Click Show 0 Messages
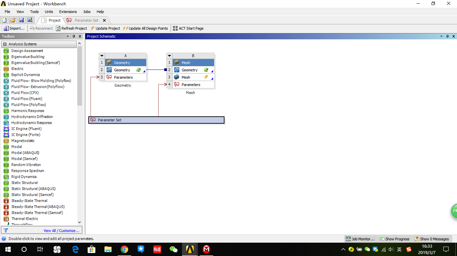The width and height of the screenshot is (457, 256). pos(432,239)
